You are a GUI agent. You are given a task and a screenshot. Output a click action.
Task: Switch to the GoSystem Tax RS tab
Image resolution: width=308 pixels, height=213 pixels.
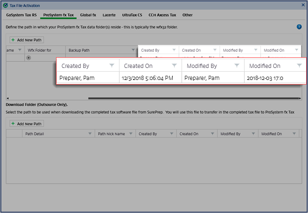21,15
